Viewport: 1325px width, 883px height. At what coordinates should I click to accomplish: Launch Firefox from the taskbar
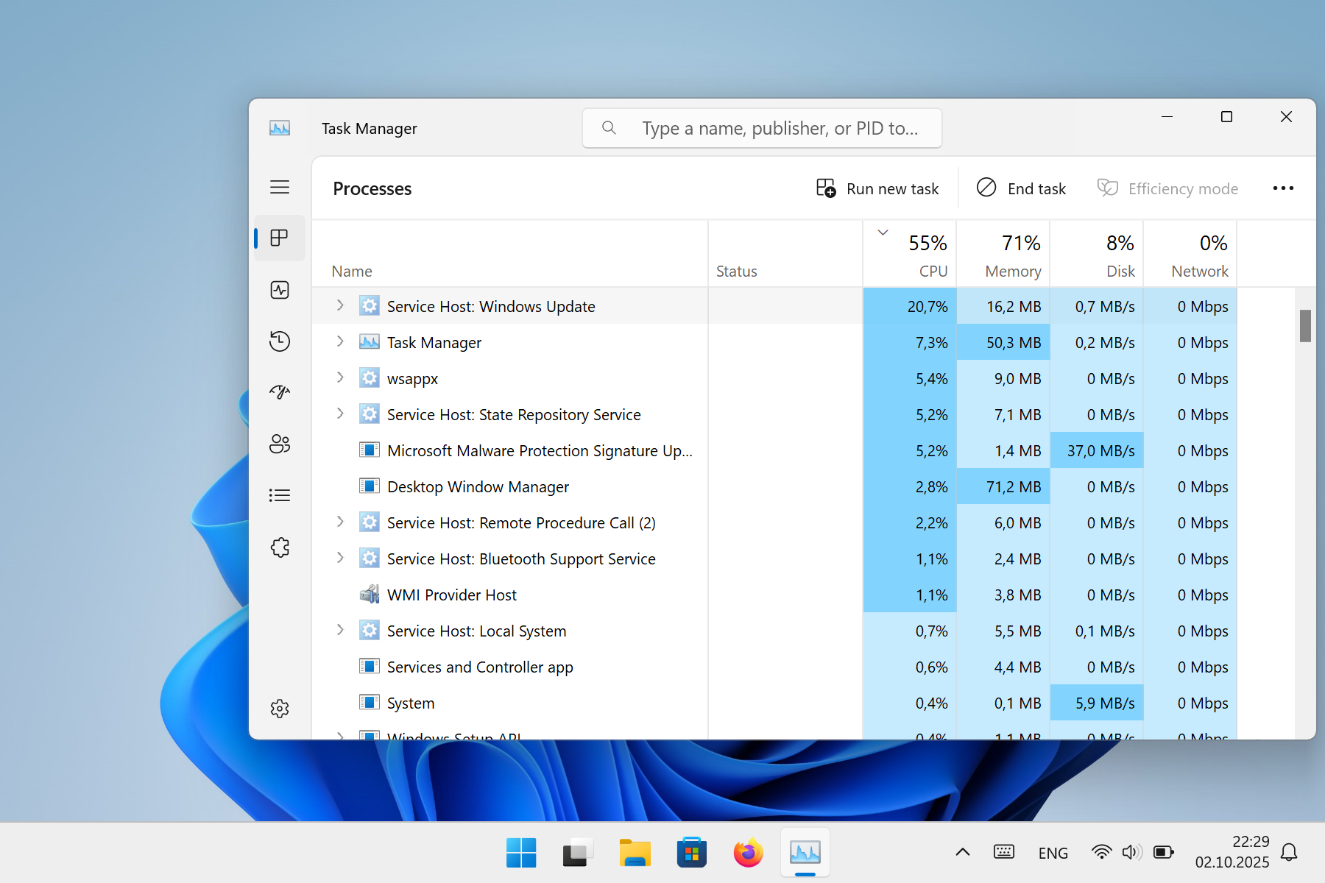click(748, 853)
